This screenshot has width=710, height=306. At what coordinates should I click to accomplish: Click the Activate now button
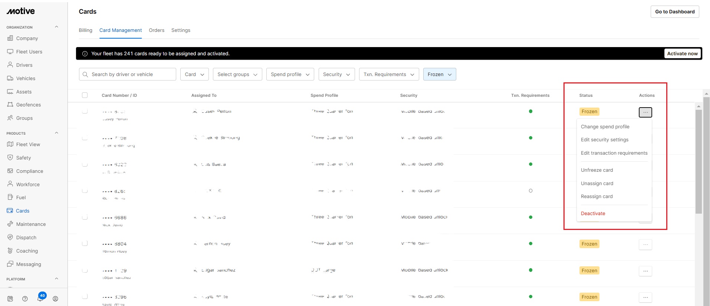682,53
